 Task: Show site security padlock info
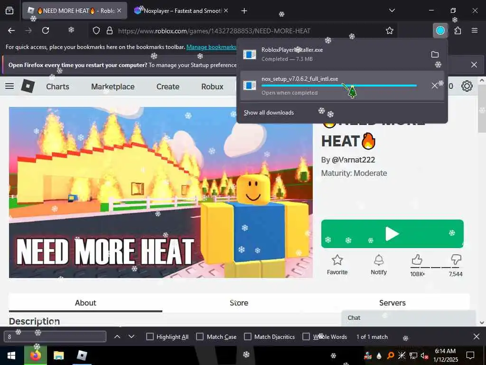click(x=110, y=31)
